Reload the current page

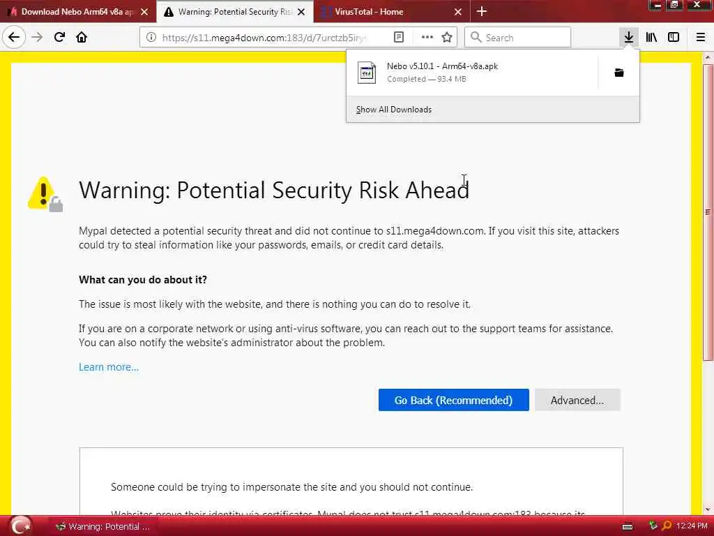click(59, 38)
